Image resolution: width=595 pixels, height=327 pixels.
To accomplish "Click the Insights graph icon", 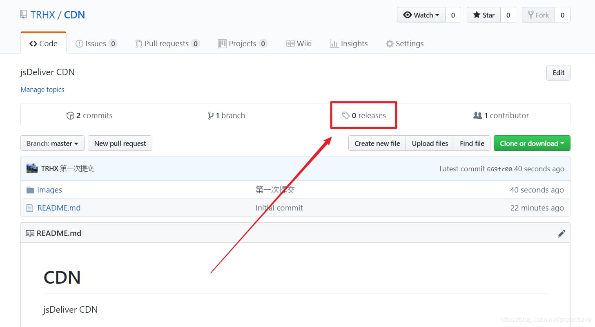I will point(334,44).
